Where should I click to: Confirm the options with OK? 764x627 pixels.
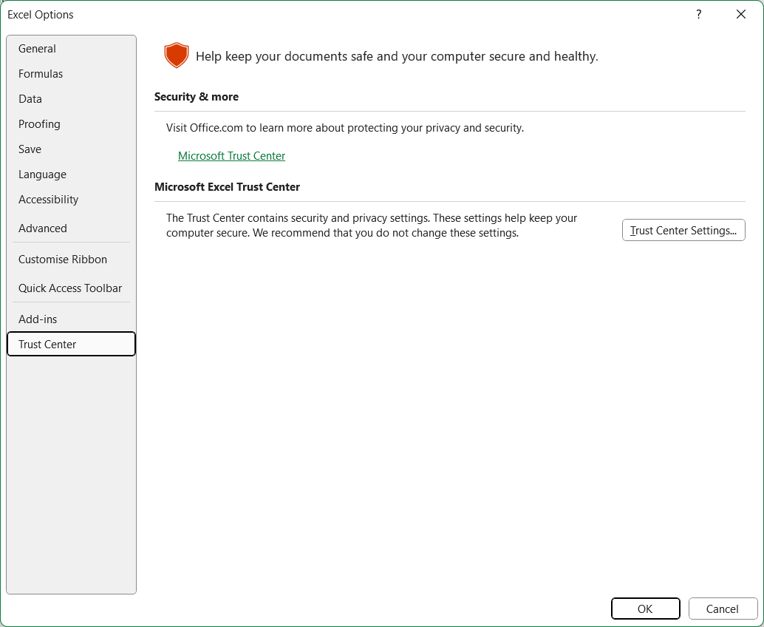coord(645,609)
